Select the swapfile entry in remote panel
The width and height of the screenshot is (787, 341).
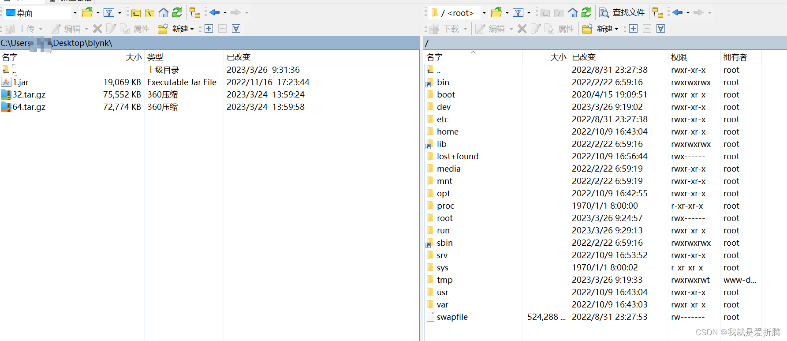coord(452,317)
